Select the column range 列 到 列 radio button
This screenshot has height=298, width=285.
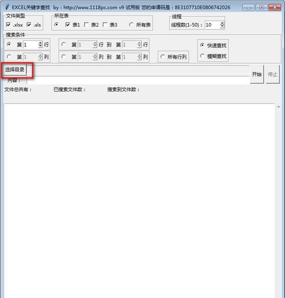[x=64, y=56]
